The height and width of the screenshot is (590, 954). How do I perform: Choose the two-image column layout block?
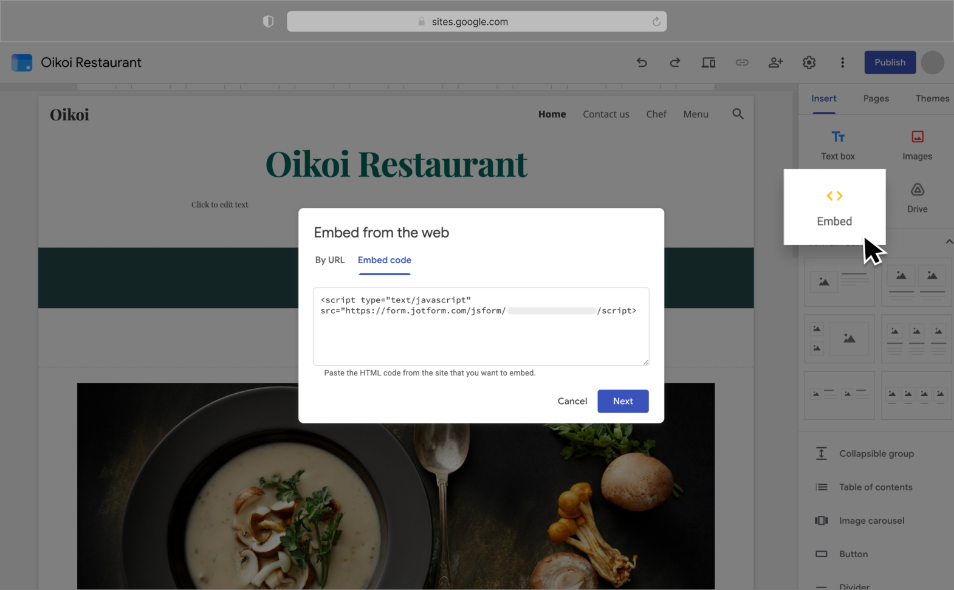tap(916, 282)
